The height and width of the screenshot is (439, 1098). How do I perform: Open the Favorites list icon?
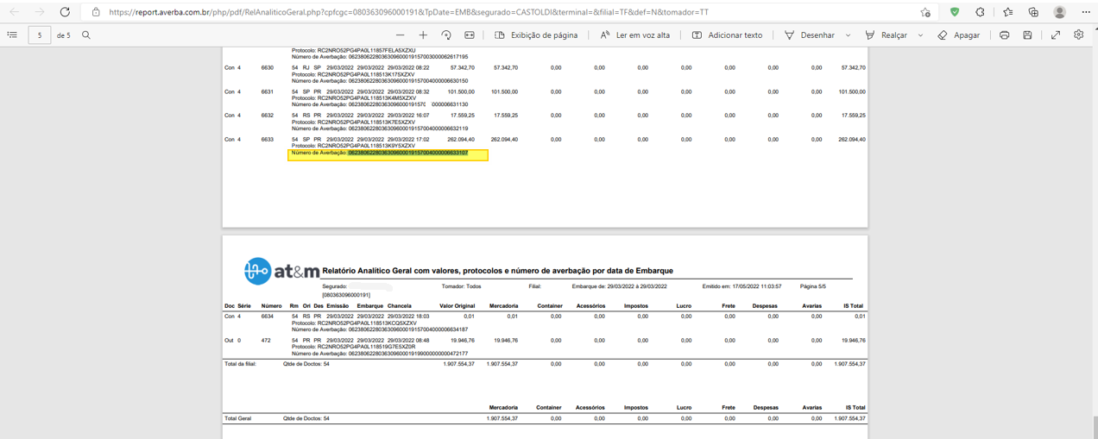click(x=1008, y=12)
